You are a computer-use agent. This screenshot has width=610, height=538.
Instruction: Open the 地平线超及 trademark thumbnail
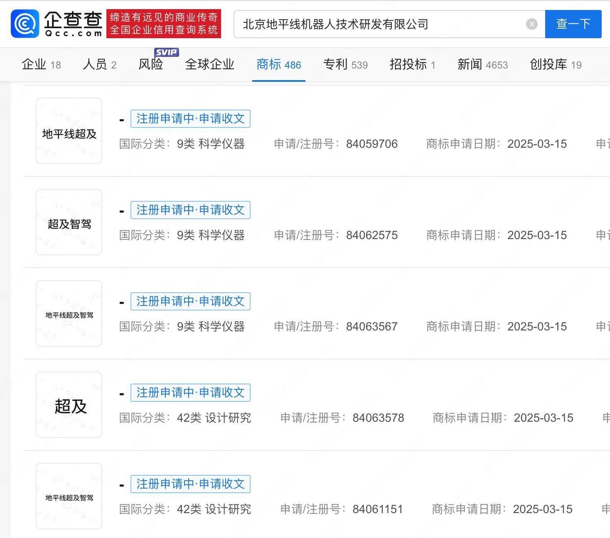(69, 130)
